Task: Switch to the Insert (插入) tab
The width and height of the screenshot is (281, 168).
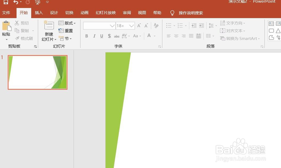Action: click(39, 13)
